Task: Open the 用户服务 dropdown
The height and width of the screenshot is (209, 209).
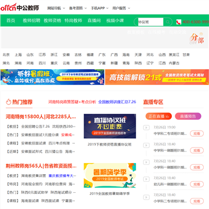Action: (121, 8)
